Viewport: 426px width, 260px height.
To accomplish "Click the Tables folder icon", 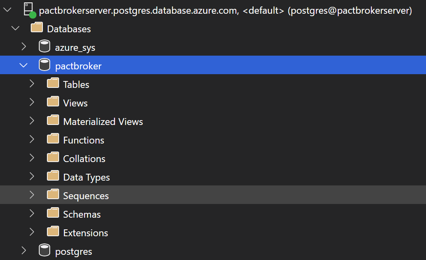I will click(x=53, y=83).
